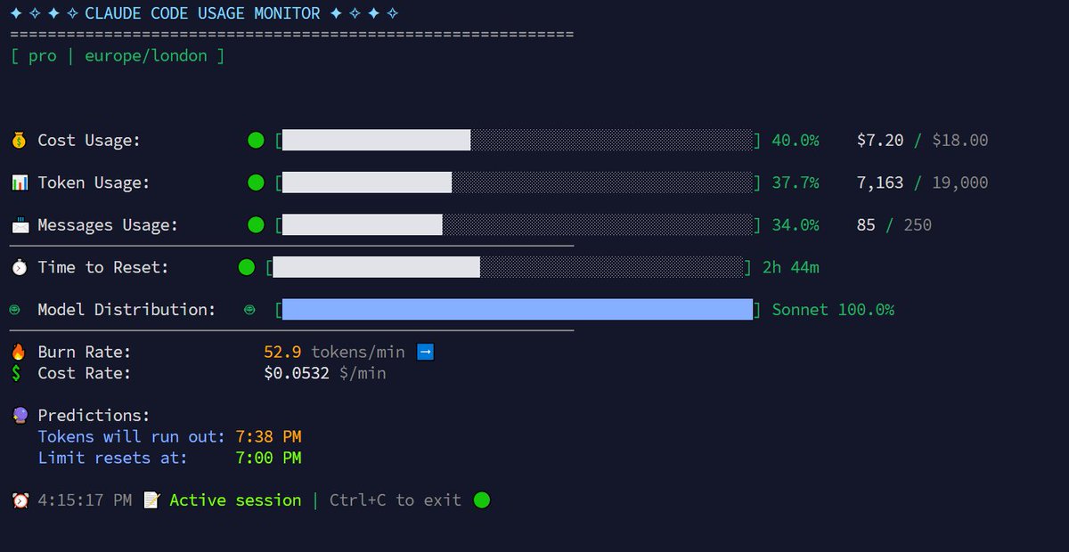1069x552 pixels.
Task: Click the Messages Usage progress bar
Action: tap(518, 225)
